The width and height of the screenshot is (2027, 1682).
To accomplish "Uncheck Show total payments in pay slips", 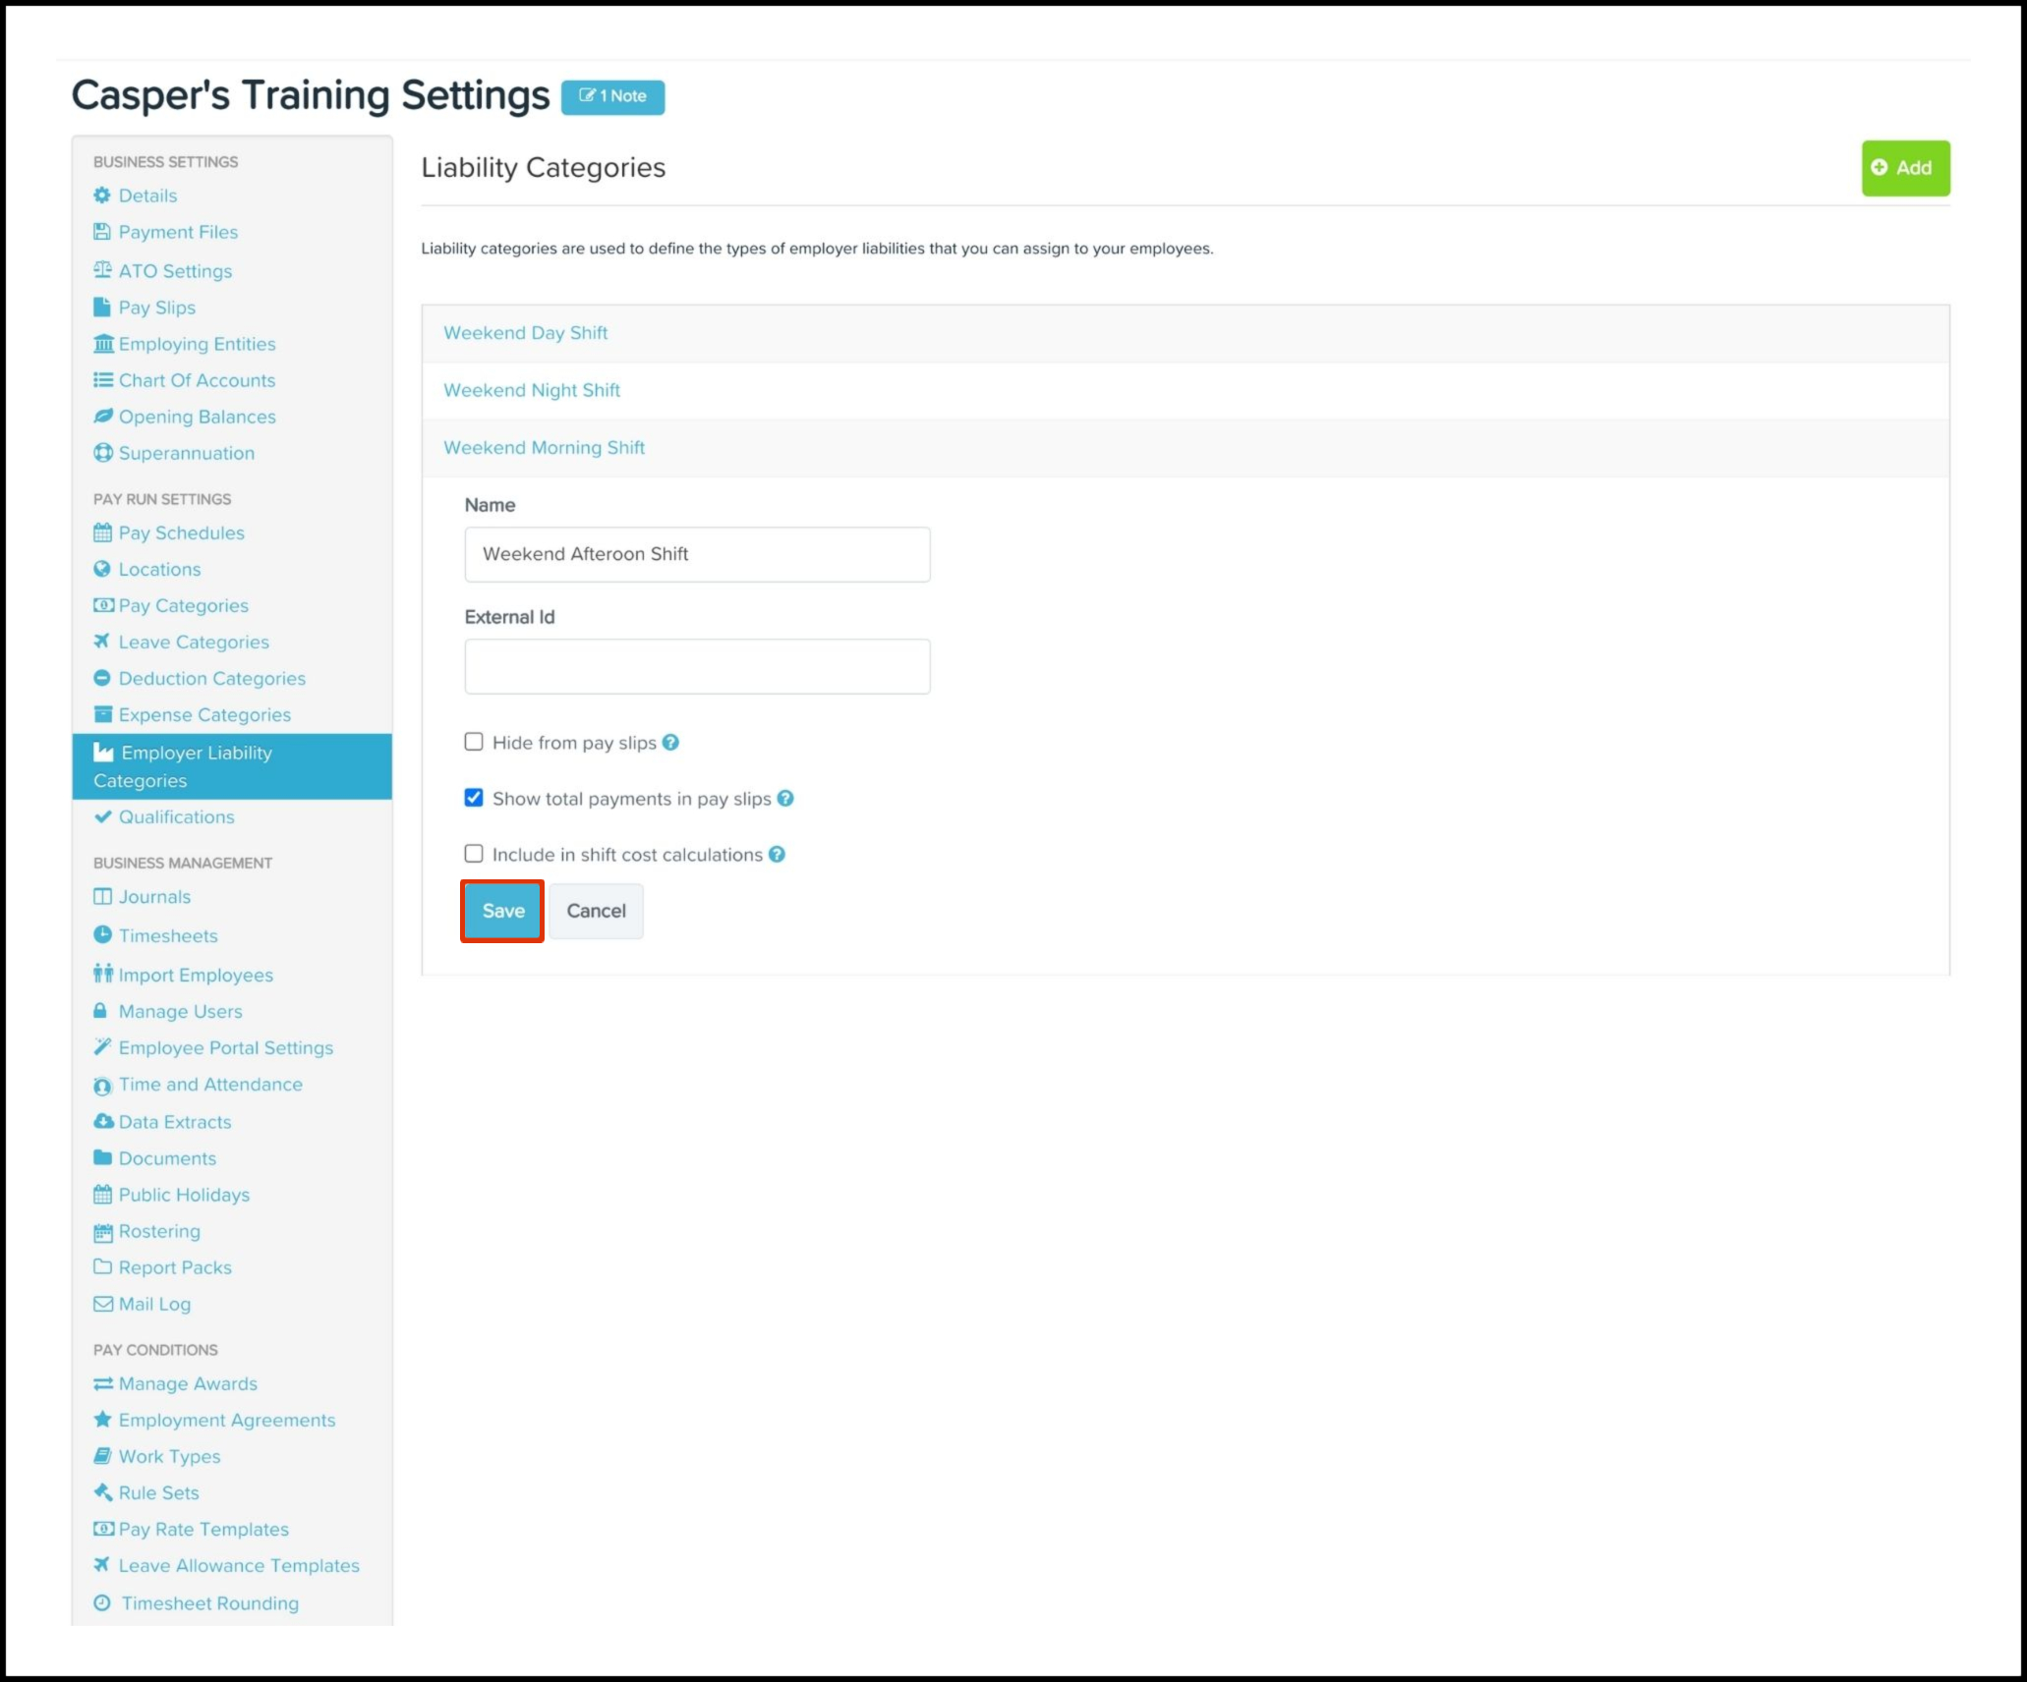I will 474,798.
